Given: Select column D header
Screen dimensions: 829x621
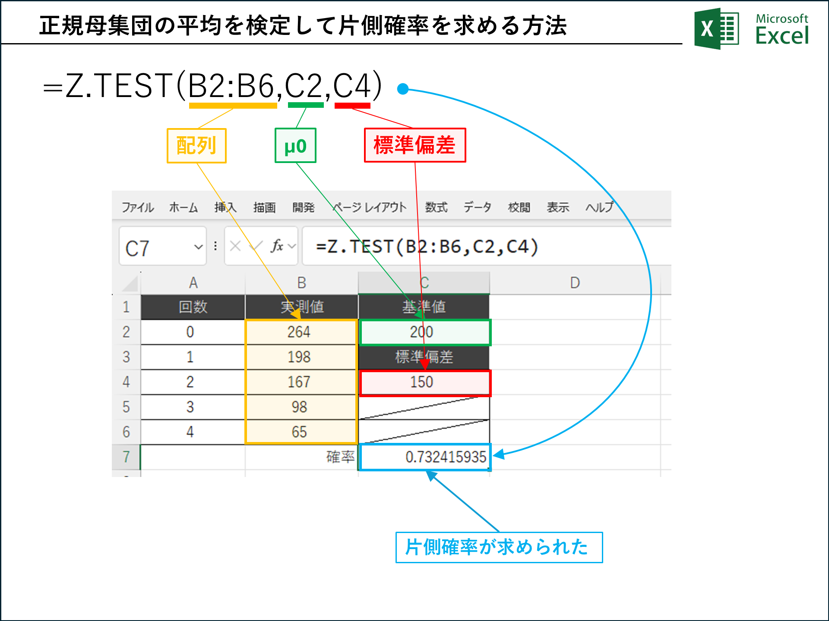Looking at the screenshot, I should [574, 283].
